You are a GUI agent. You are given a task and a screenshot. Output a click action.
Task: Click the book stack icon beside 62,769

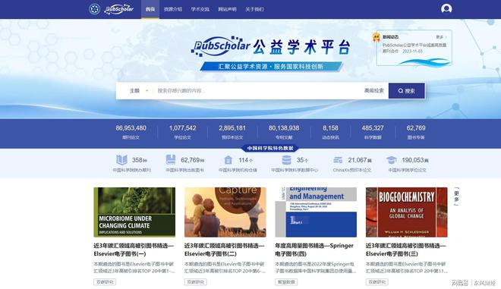pyautogui.click(x=171, y=159)
